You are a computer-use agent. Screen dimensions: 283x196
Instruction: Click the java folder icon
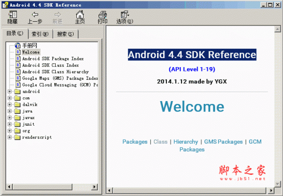point(17,111)
